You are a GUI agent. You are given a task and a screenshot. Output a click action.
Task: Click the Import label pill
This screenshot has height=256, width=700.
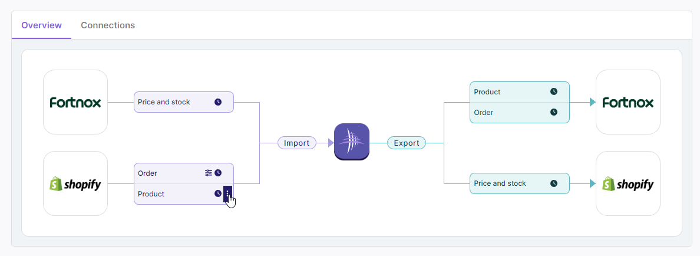point(297,143)
